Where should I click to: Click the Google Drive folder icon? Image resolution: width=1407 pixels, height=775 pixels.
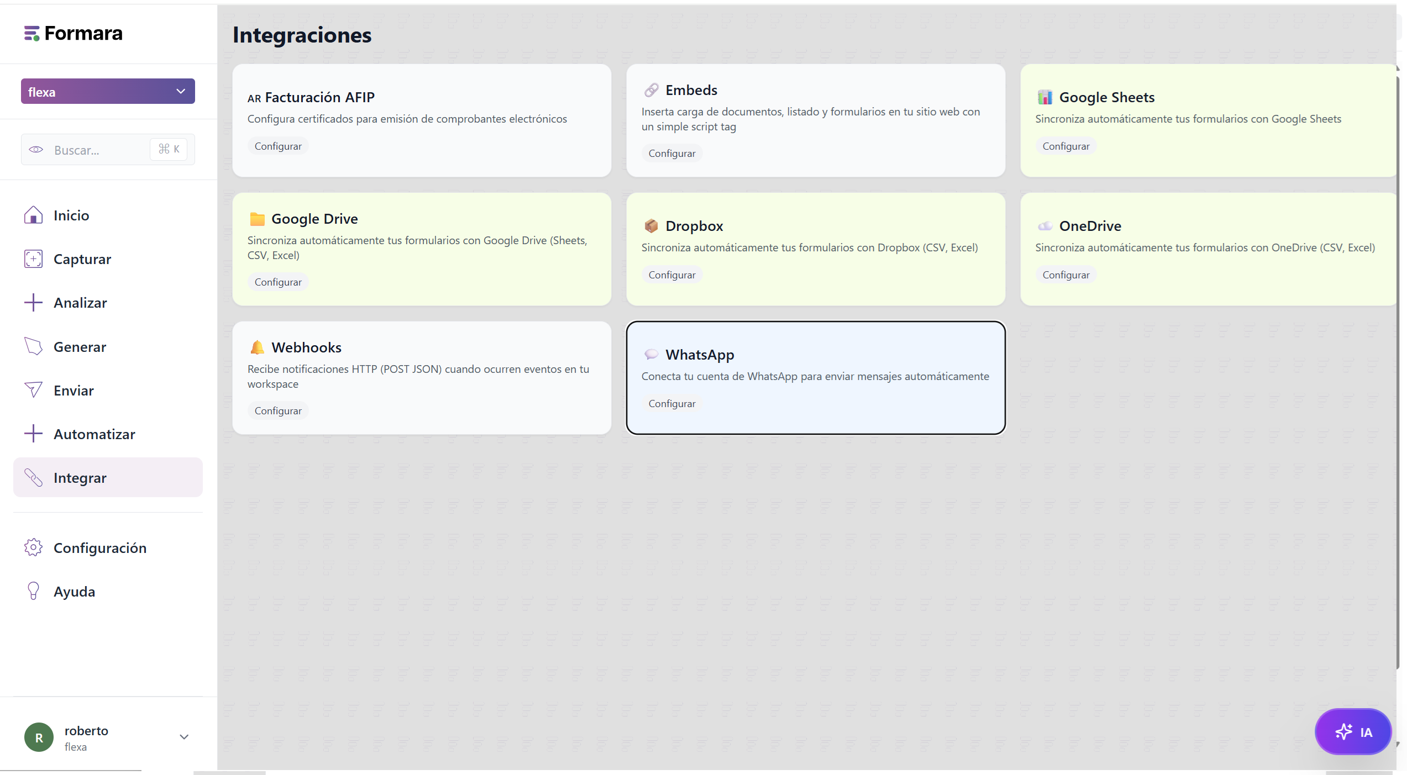click(257, 219)
